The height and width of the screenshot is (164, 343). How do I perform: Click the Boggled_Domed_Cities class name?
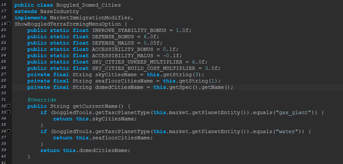coord(88,5)
